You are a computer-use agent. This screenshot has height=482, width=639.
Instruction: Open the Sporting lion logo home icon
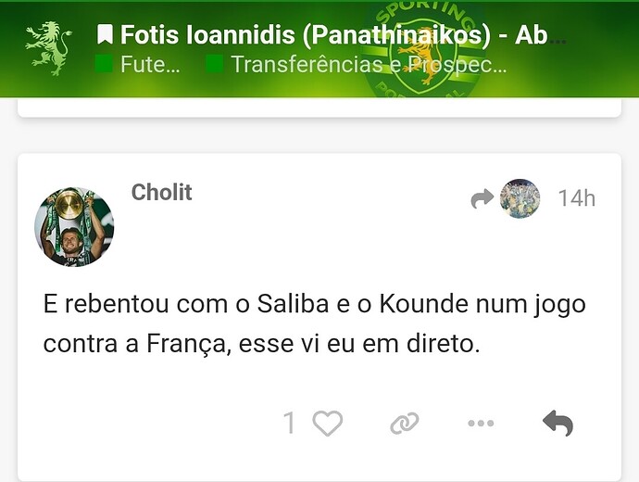pyautogui.click(x=49, y=48)
